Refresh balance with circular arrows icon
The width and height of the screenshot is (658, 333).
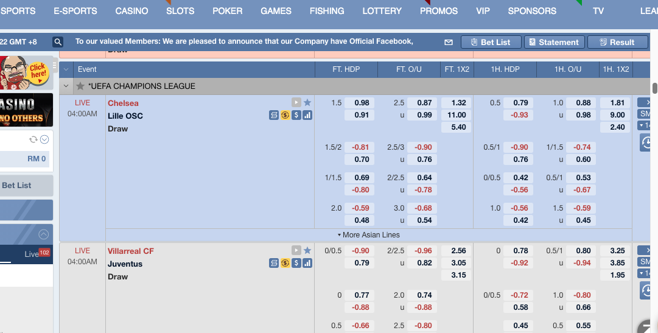pyautogui.click(x=33, y=139)
